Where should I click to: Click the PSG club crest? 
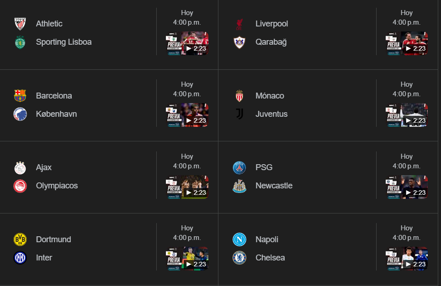[239, 167]
